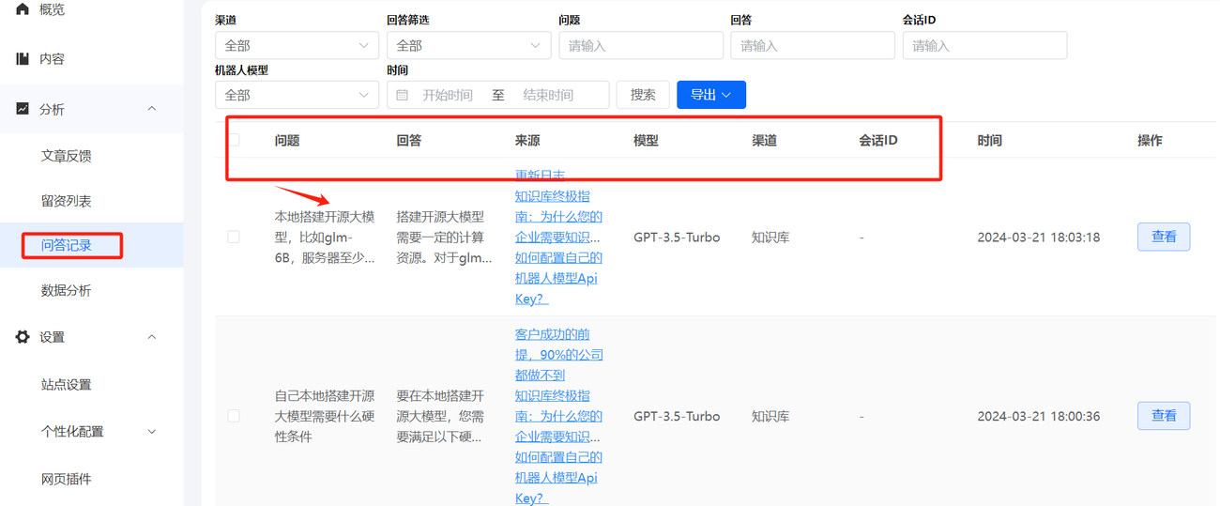
Task: Click the 回答 input field
Action: tap(813, 45)
